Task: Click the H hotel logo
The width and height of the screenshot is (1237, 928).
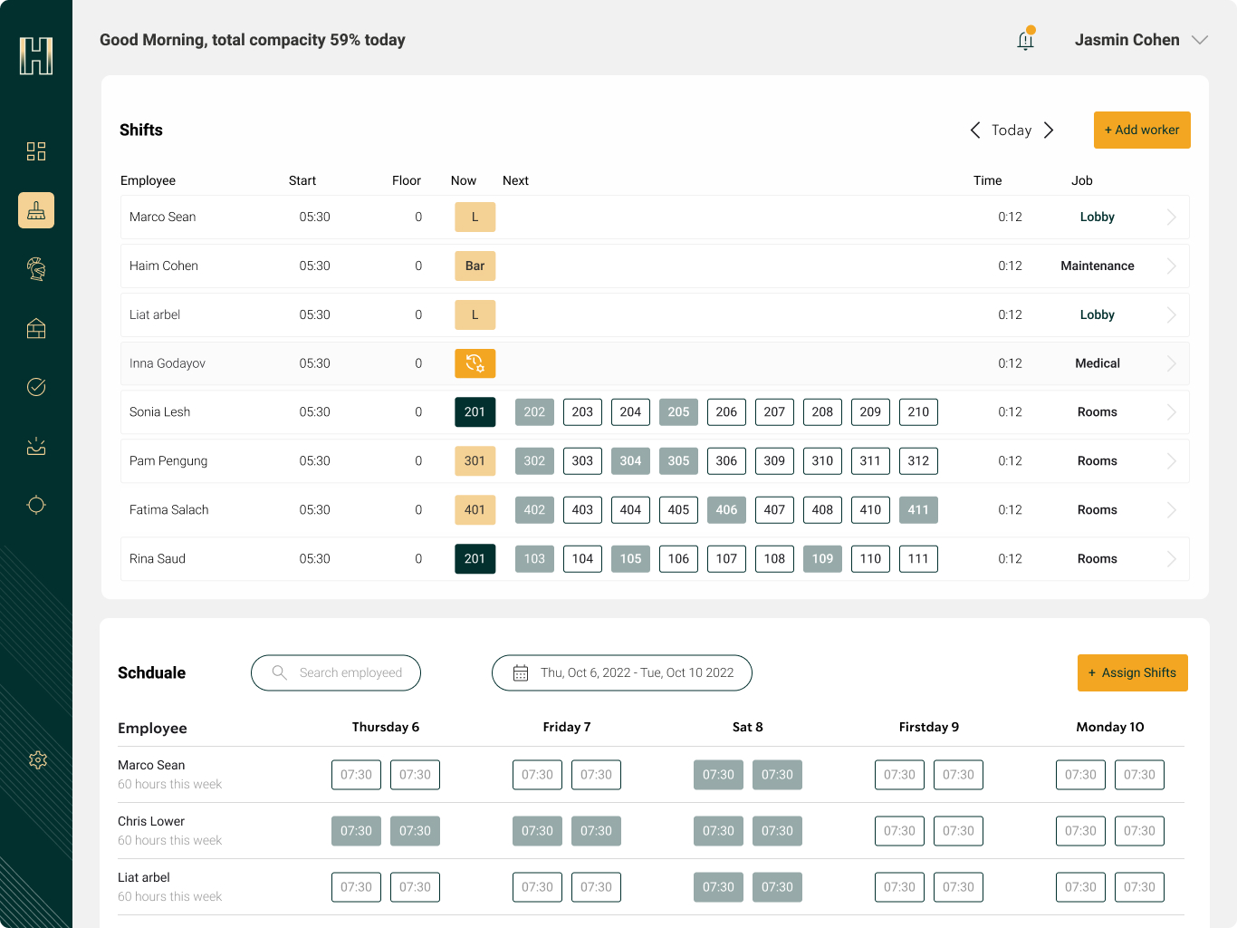Action: pos(36,56)
